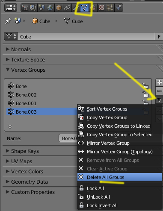Click the minus icon to remove vertex group
Screen dimensions: 163x211
159,91
